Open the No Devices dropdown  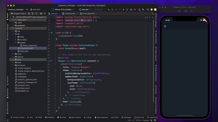pyautogui.click(x=99, y=9)
